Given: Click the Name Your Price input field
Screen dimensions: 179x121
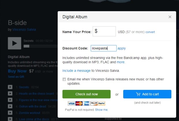Looking at the screenshot, I should [104, 31].
